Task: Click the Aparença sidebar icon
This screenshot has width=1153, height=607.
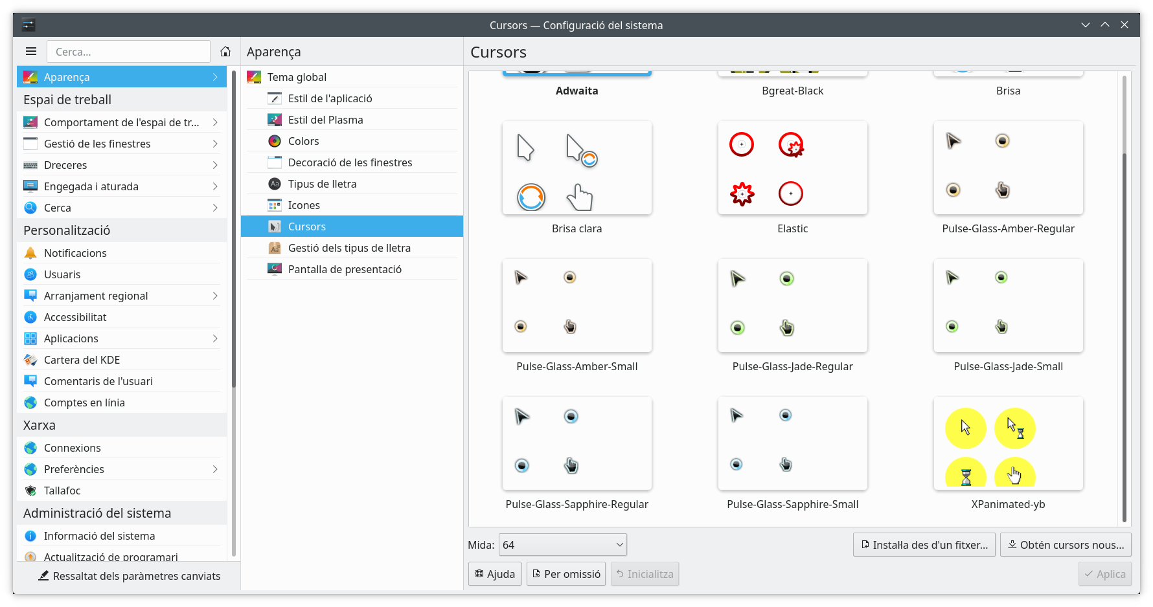Action: click(30, 77)
